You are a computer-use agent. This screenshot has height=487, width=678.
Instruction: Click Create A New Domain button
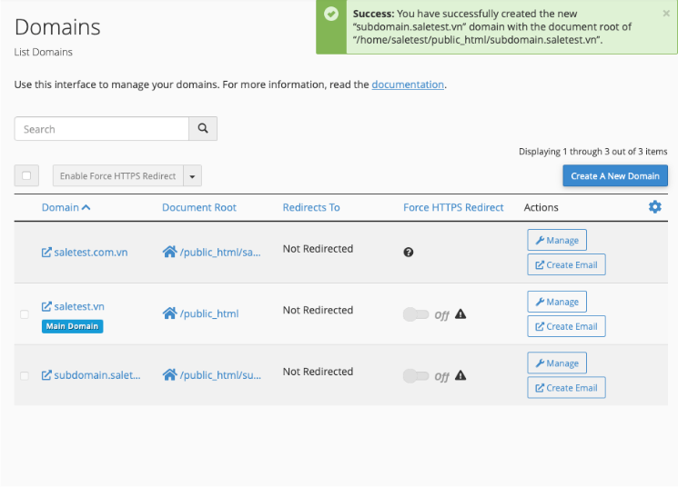(x=615, y=175)
